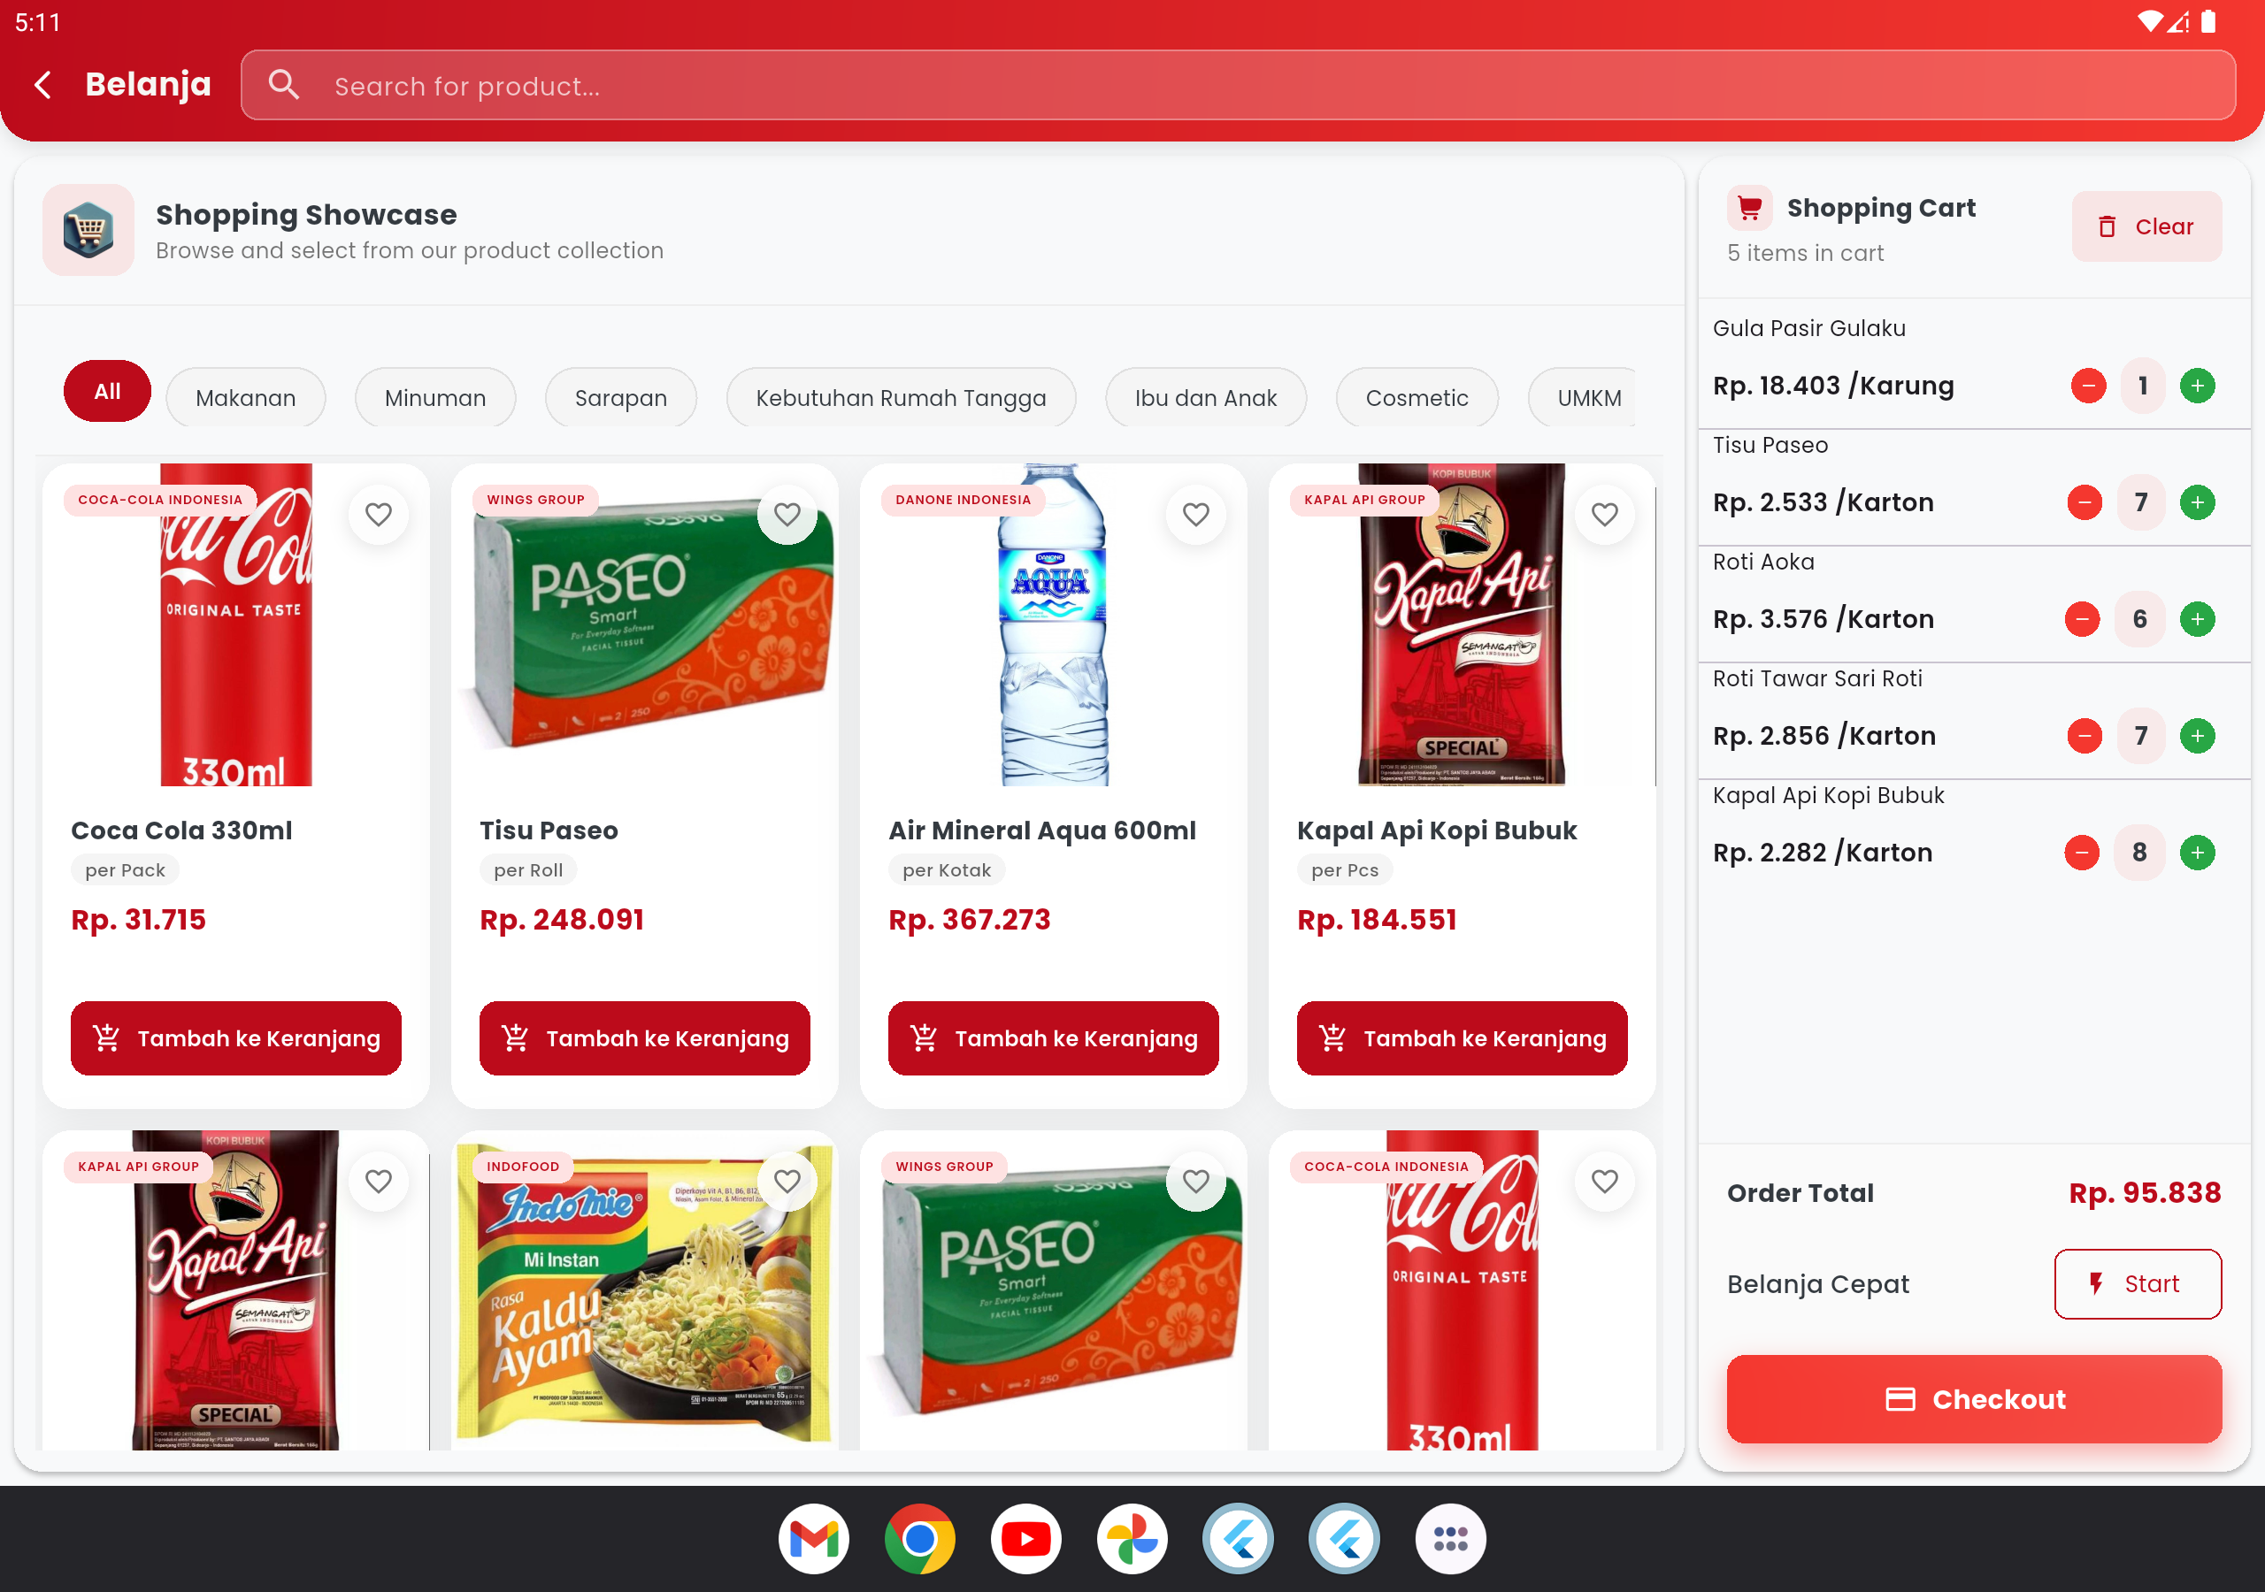Open the app drawer grid icon
Viewport: 2265px width, 1592px height.
(x=1450, y=1538)
